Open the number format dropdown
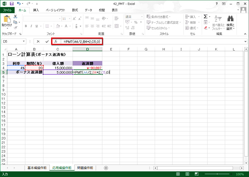The image size is (249, 177). coord(142,17)
